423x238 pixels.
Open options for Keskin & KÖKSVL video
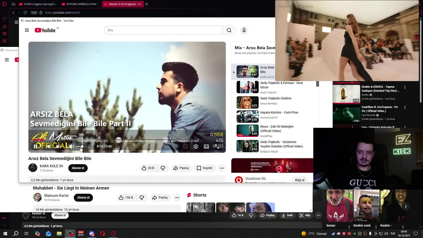pyautogui.click(x=405, y=88)
